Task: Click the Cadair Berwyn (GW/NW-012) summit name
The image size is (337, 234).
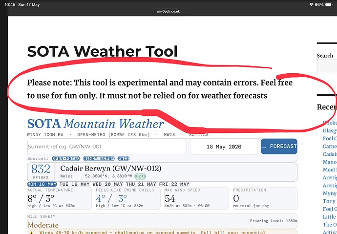Action: tap(111, 168)
